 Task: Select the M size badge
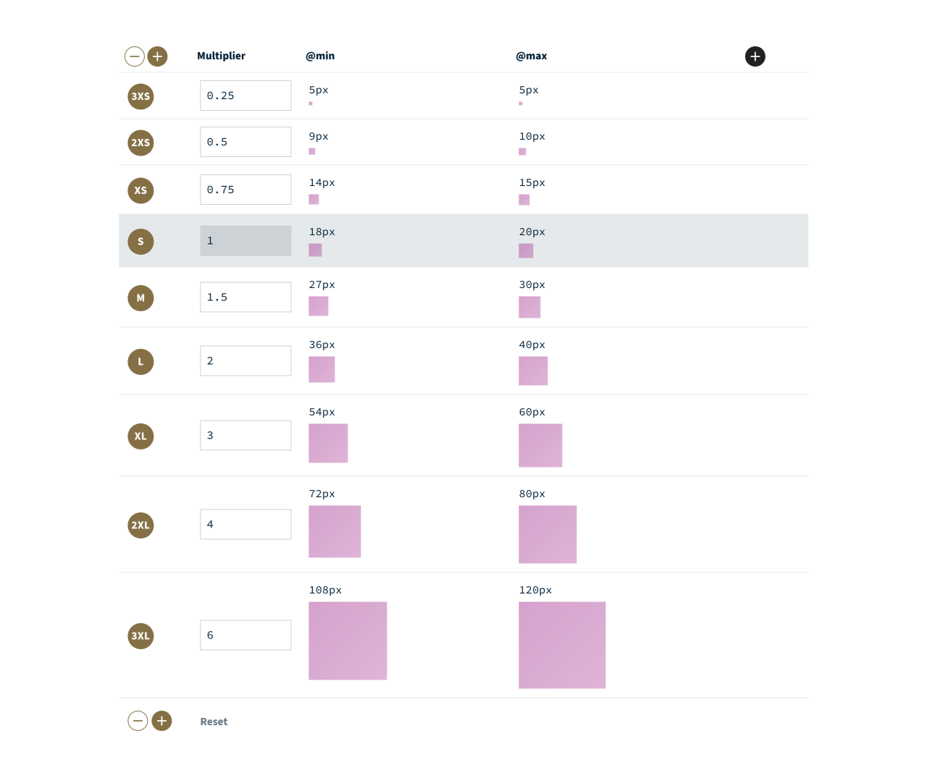(140, 298)
